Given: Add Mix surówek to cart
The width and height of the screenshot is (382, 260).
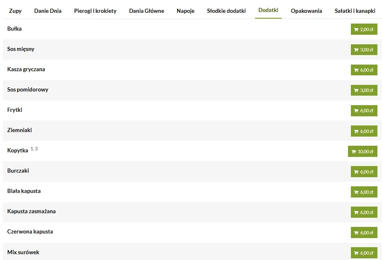Looking at the screenshot, I should (364, 253).
